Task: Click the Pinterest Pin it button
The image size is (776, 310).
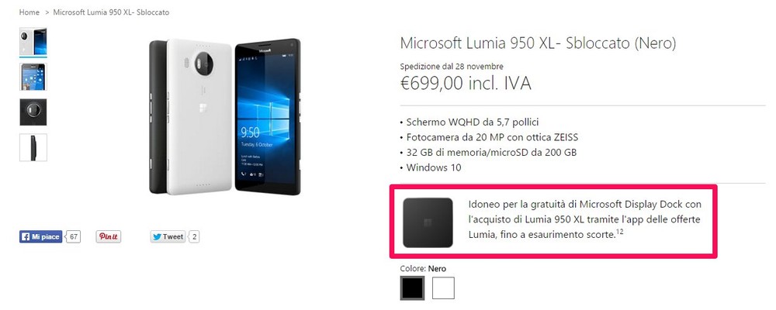Action: coord(109,237)
